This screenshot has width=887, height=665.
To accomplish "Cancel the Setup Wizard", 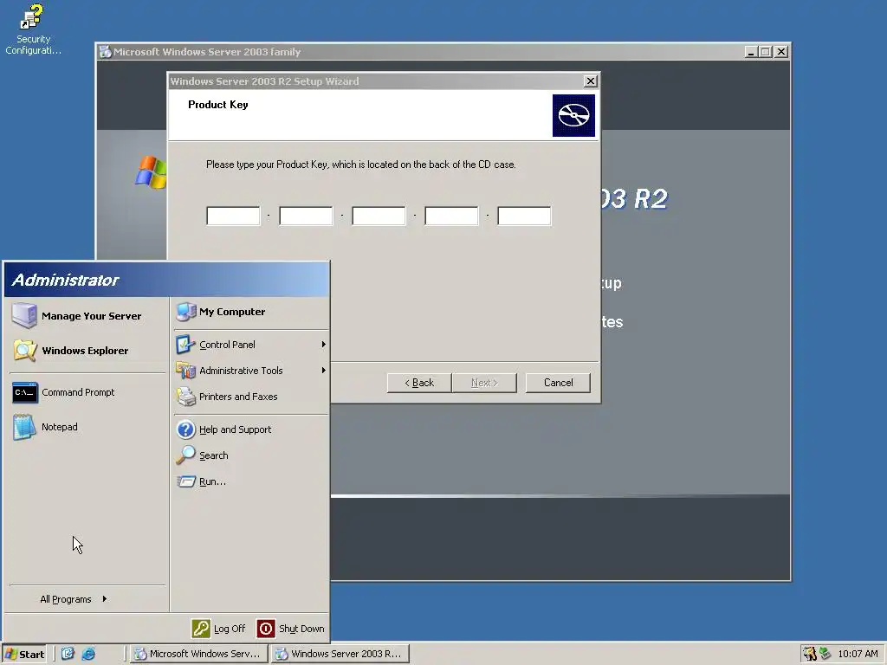I will 559,383.
